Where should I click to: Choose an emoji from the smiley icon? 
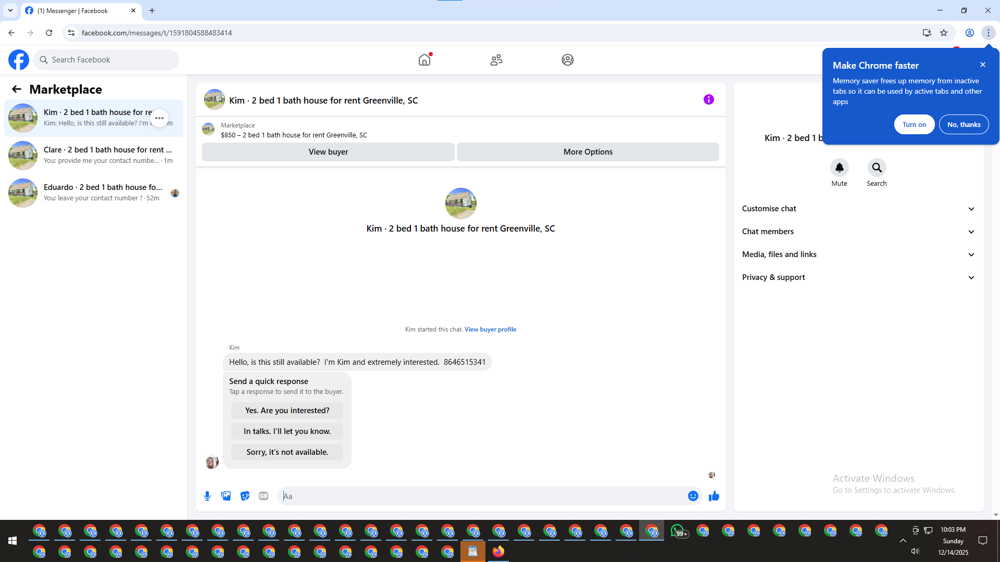click(693, 496)
